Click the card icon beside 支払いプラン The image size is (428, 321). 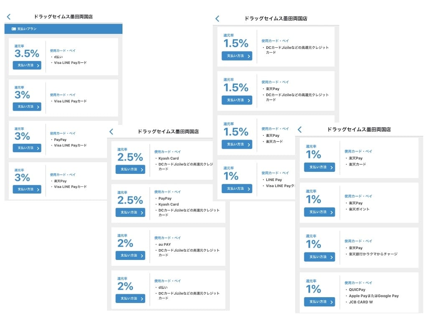click(x=14, y=29)
